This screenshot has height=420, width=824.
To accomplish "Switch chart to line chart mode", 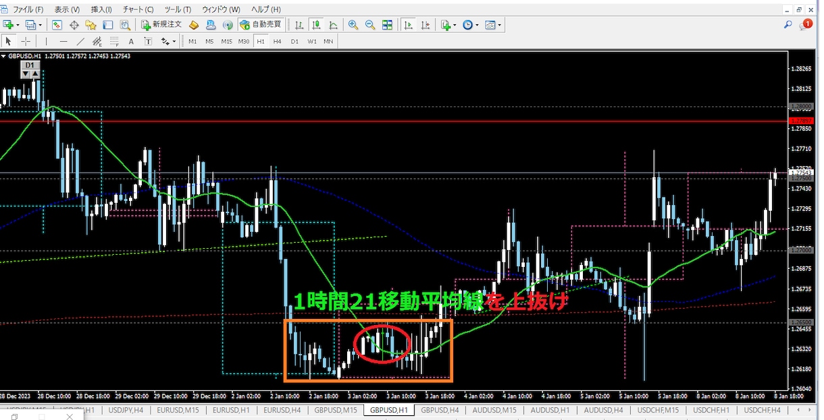I will pos(333,25).
